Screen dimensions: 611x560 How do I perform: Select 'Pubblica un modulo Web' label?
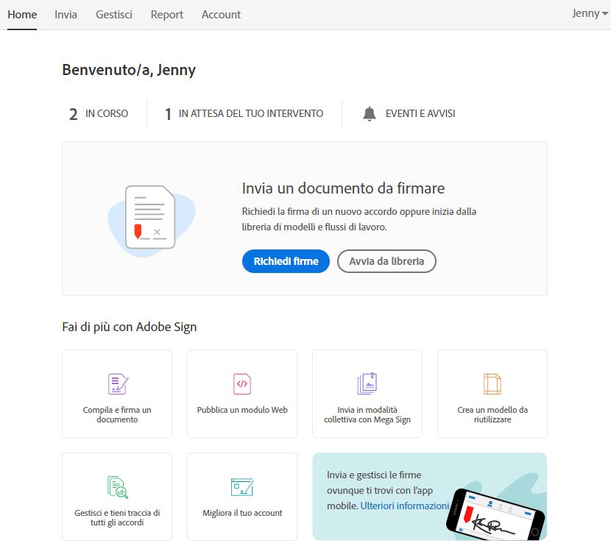point(242,410)
